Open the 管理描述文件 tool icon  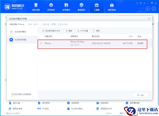coord(98,109)
